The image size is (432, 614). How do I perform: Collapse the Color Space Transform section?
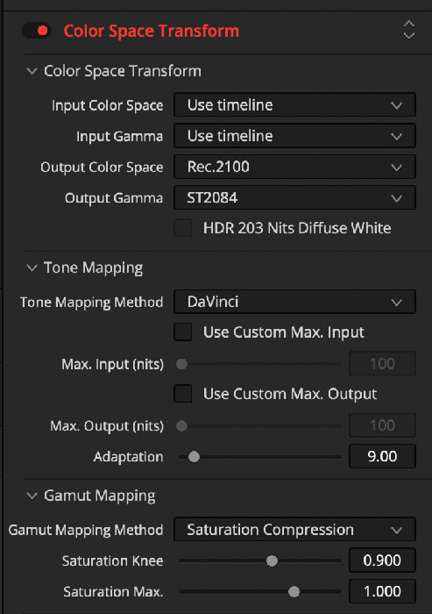click(x=32, y=71)
